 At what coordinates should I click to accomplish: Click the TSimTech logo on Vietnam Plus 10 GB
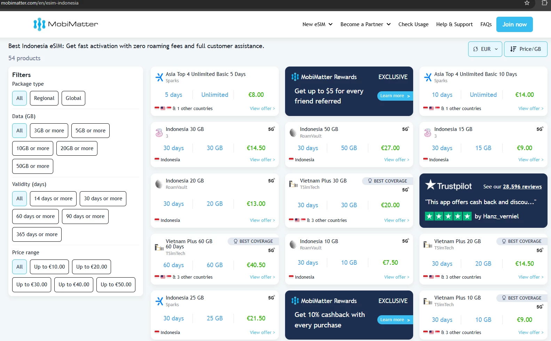tap(428, 301)
